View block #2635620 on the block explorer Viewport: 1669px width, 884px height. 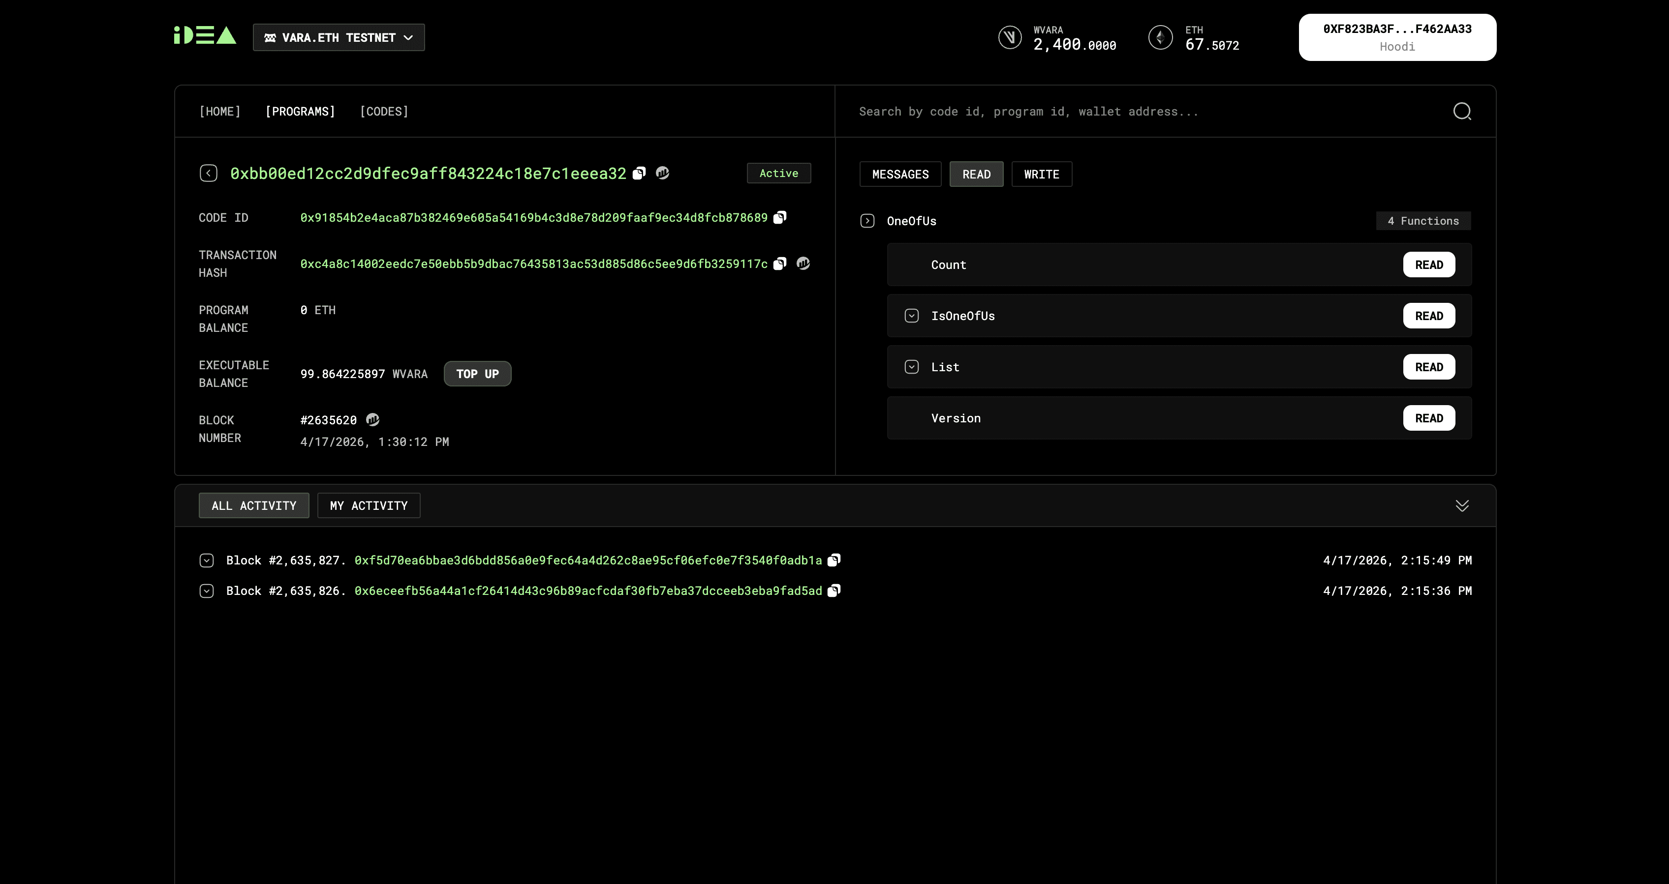coord(372,420)
